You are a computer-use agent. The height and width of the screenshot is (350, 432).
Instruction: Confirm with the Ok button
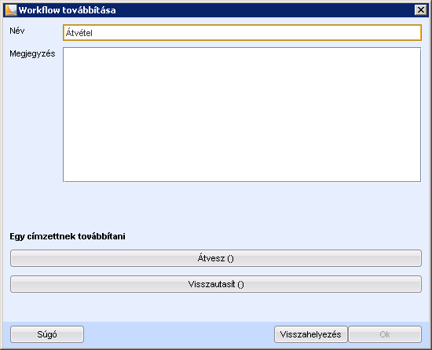(x=385, y=334)
